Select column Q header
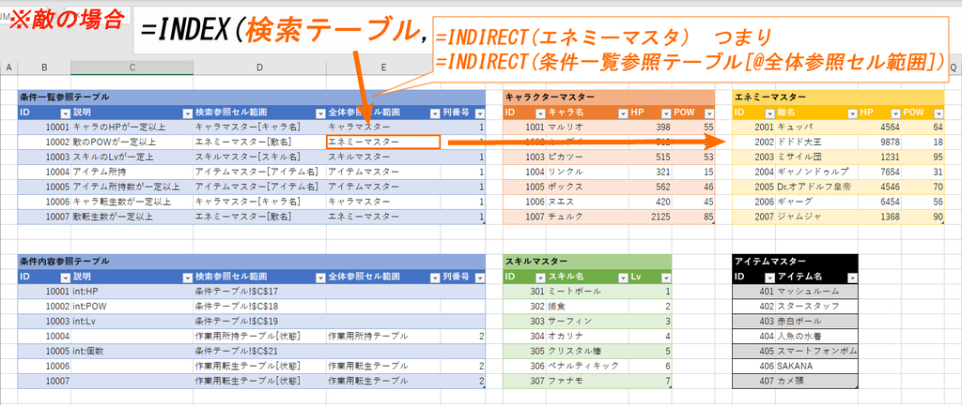 click(954, 67)
